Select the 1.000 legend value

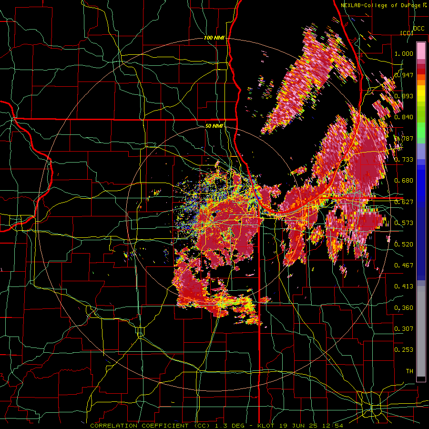[x=404, y=53]
